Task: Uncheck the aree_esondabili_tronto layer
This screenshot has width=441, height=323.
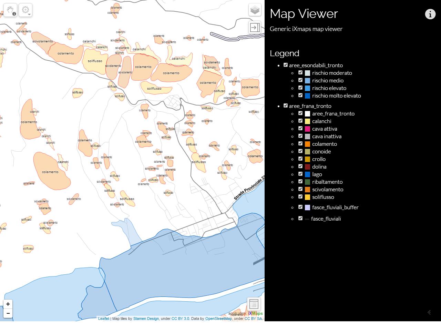Action: tap(286, 65)
